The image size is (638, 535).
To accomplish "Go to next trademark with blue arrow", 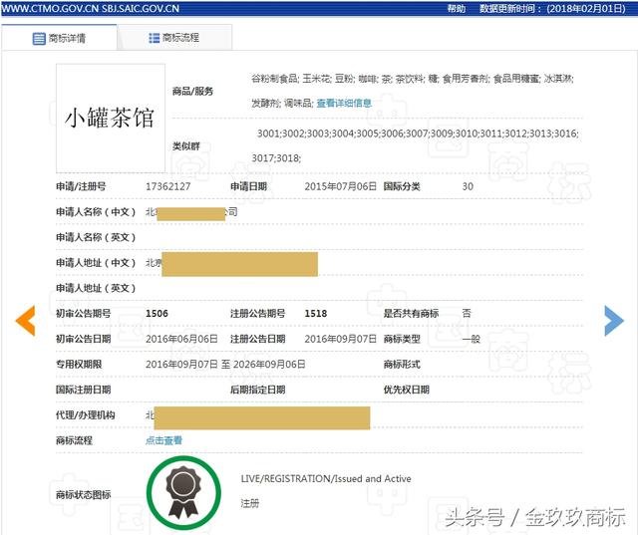I will (614, 321).
